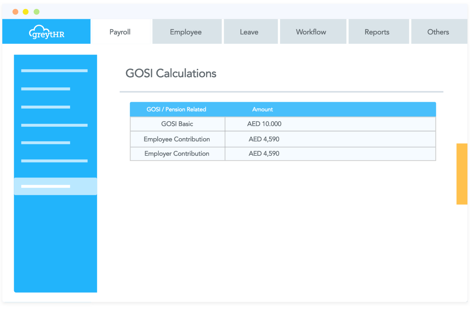Select the GOSI Basic row label
471x309 pixels.
click(177, 124)
